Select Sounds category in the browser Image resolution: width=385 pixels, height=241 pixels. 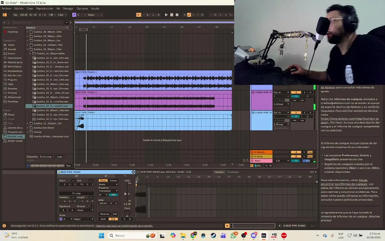[12, 49]
